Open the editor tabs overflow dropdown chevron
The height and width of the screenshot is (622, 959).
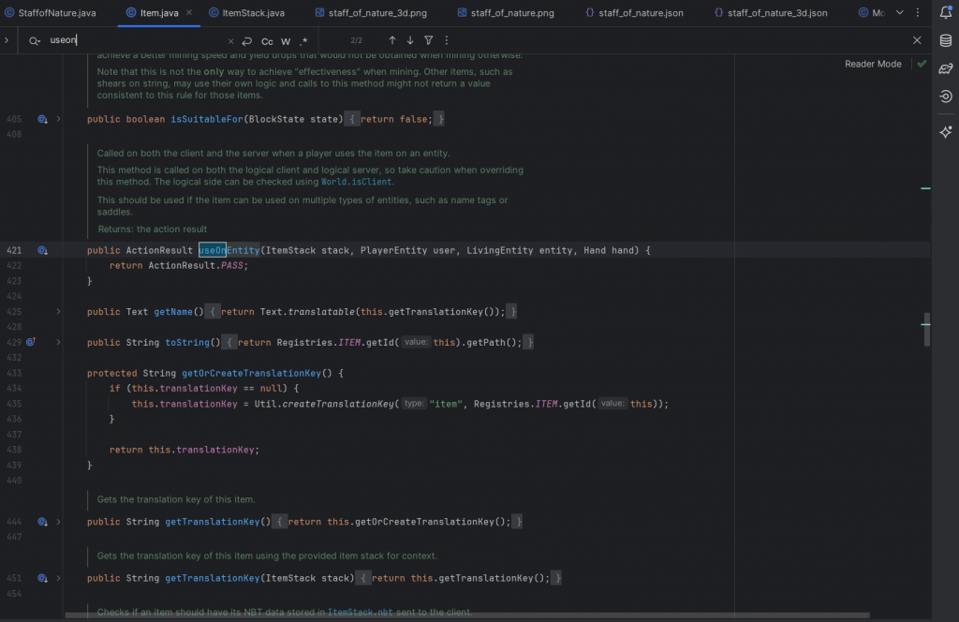pos(901,13)
